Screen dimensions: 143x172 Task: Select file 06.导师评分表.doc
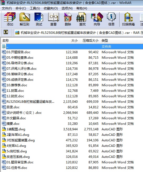click(x=20, y=63)
